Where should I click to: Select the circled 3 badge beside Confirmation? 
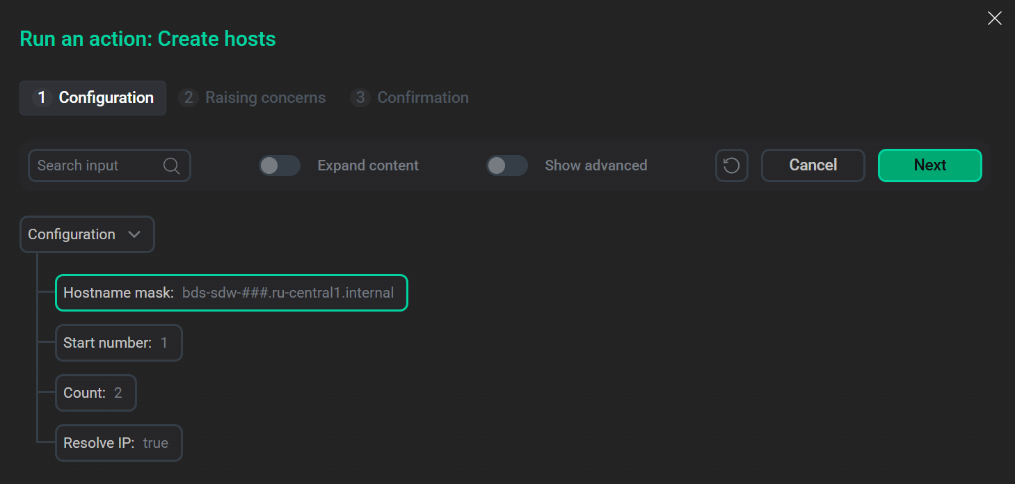(360, 98)
